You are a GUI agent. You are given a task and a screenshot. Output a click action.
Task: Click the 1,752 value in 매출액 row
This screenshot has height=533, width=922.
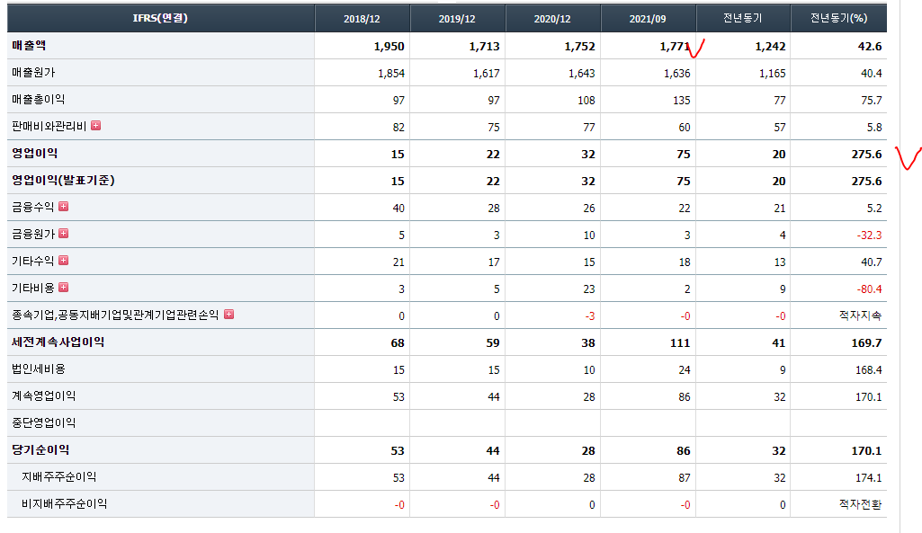point(580,47)
